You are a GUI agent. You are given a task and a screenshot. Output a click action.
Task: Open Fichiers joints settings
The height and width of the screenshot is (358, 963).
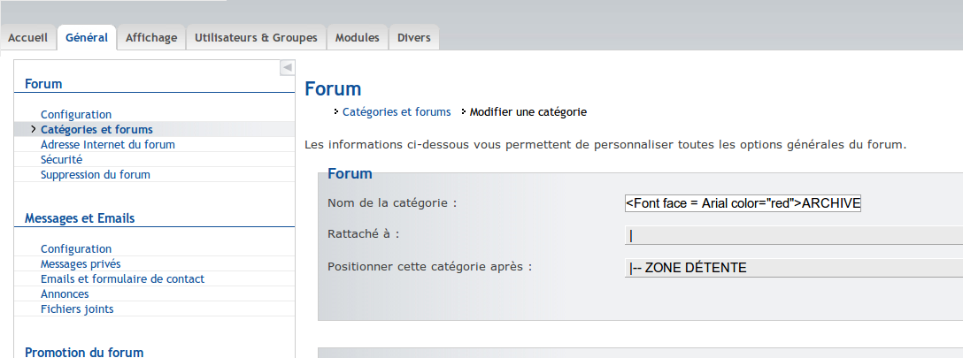point(77,309)
